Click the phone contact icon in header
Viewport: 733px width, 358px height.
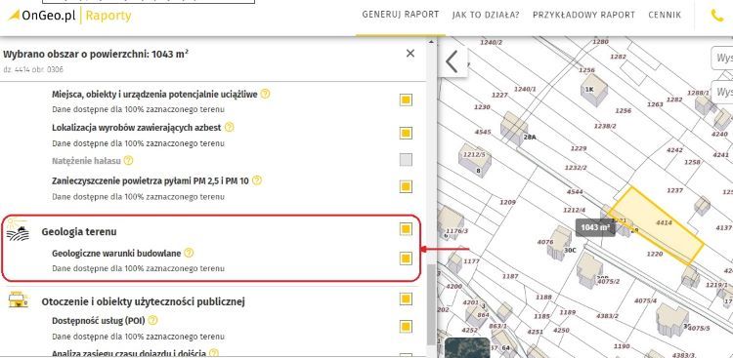point(716,16)
